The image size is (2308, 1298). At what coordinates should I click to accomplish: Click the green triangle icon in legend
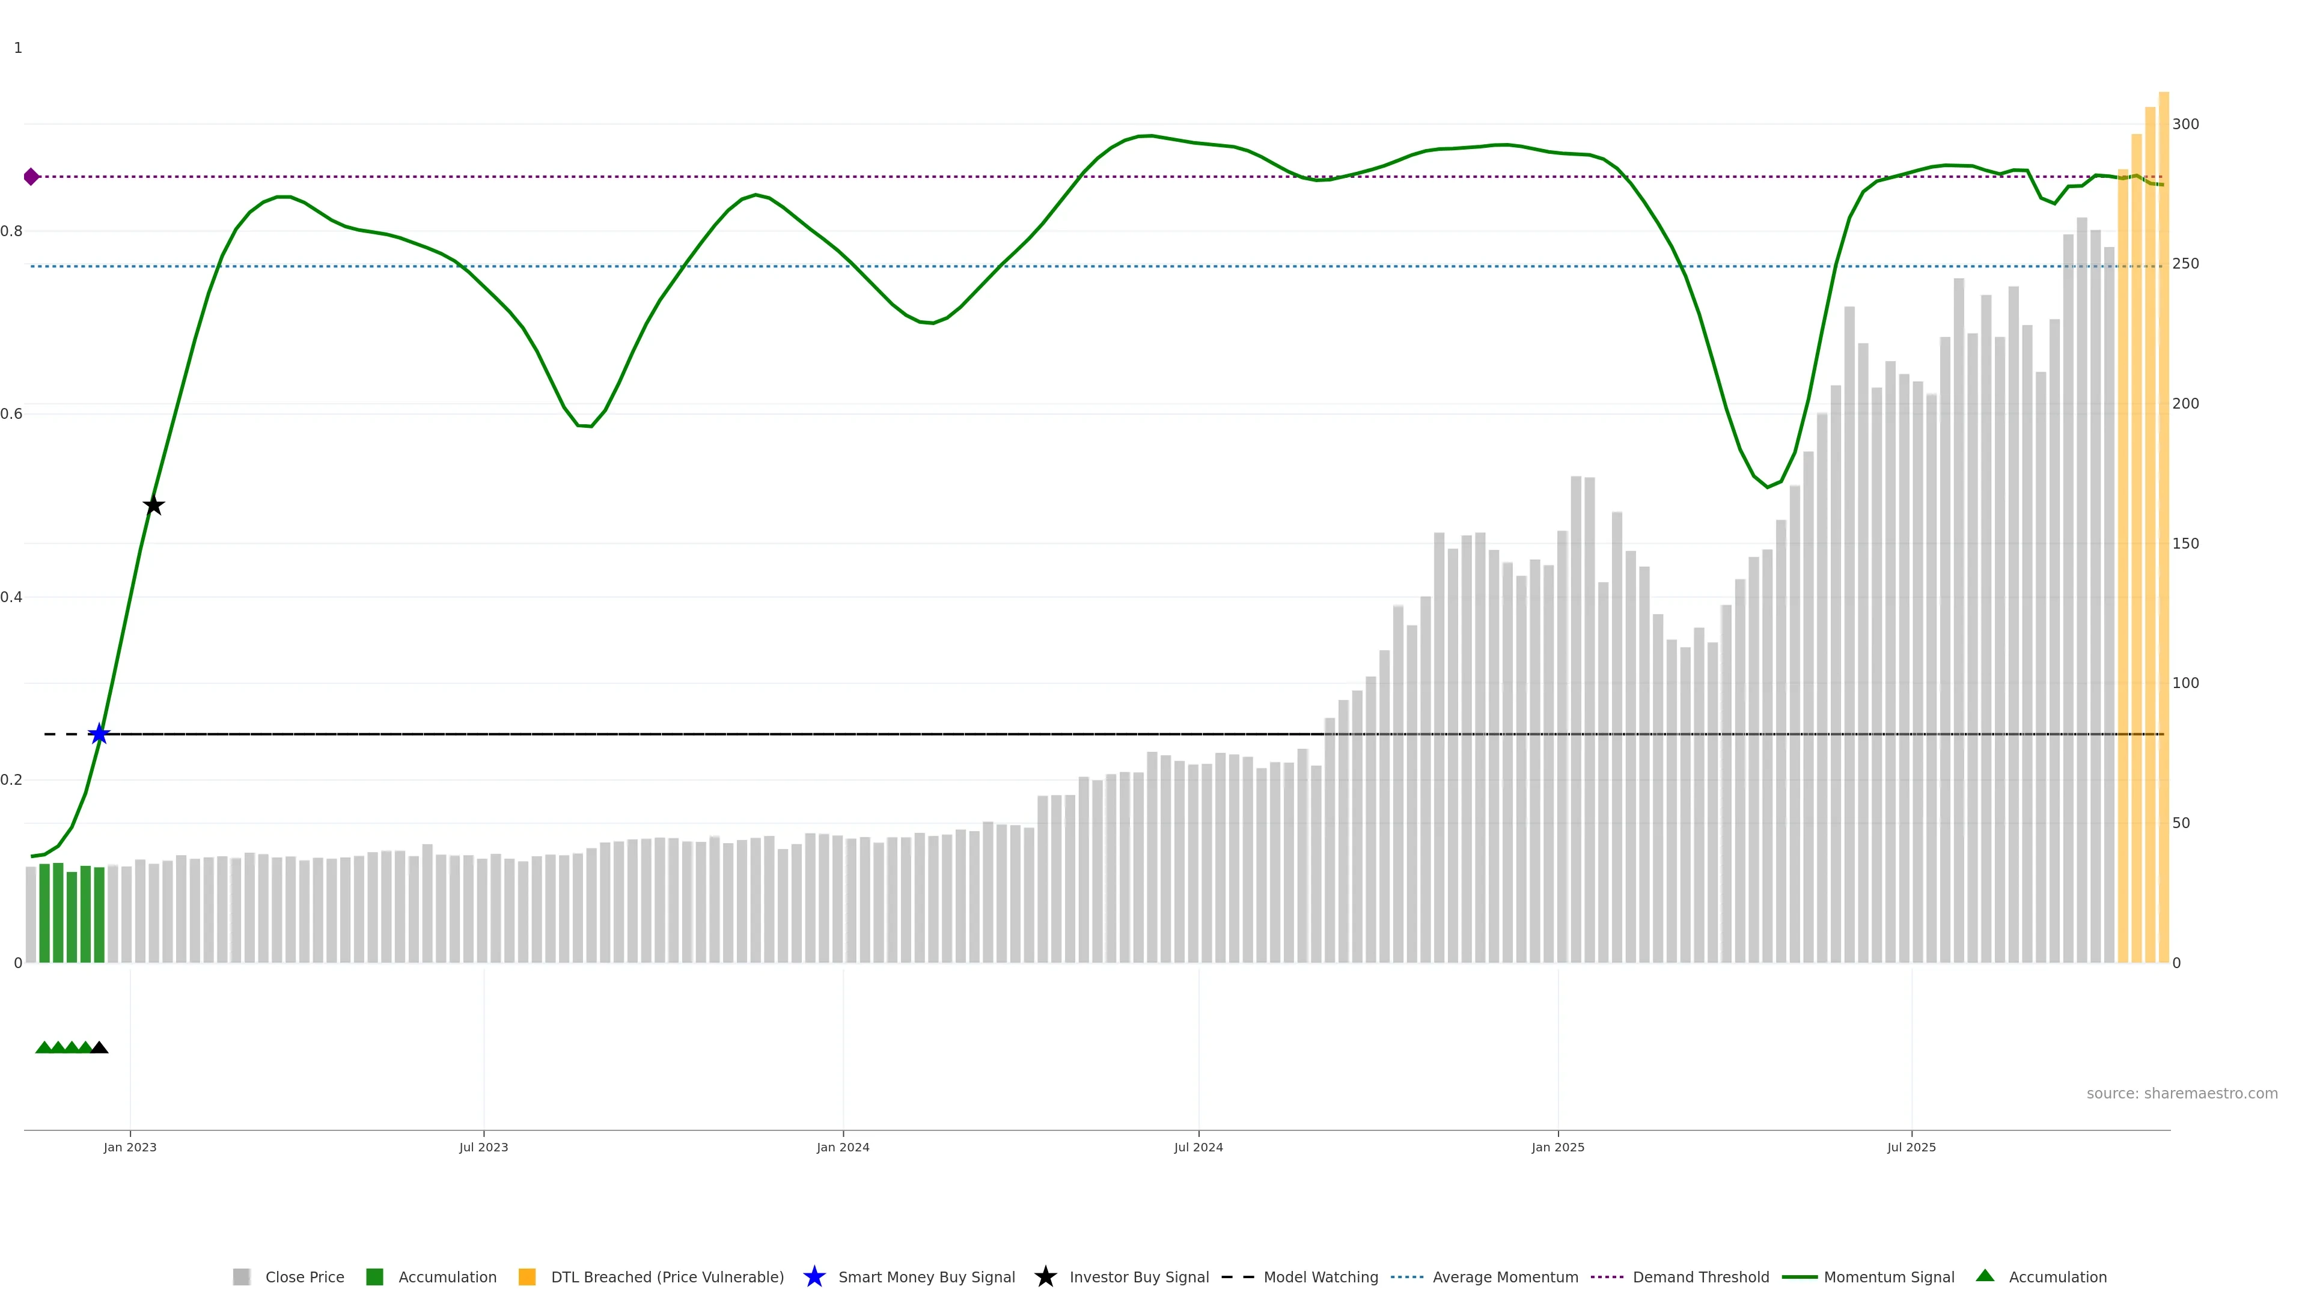point(1985,1276)
